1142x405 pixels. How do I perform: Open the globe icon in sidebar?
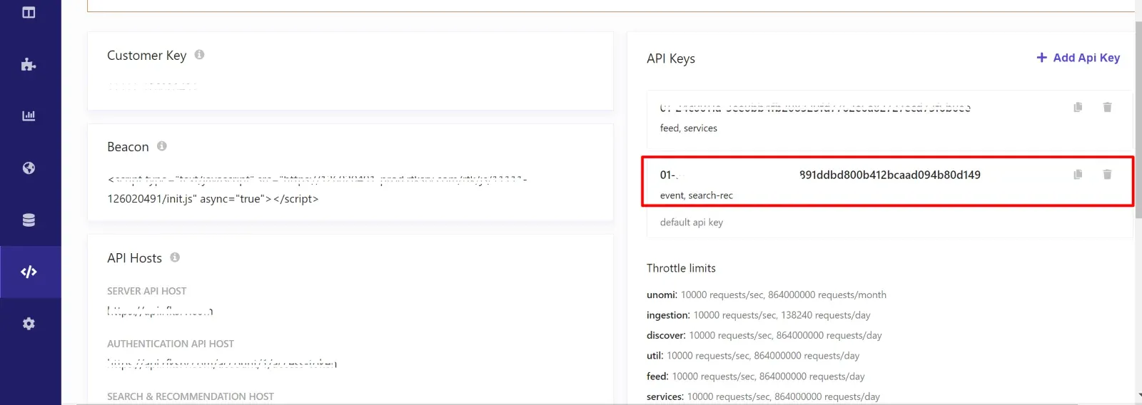coord(29,168)
